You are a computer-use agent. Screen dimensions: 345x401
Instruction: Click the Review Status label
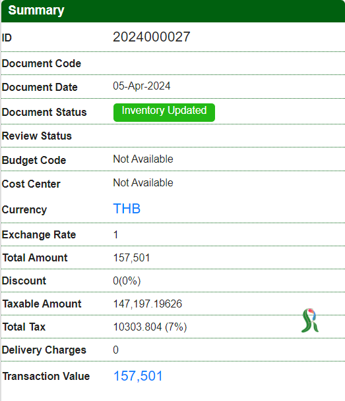[37, 136]
